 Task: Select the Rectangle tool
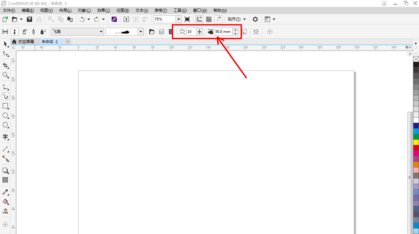(5, 106)
